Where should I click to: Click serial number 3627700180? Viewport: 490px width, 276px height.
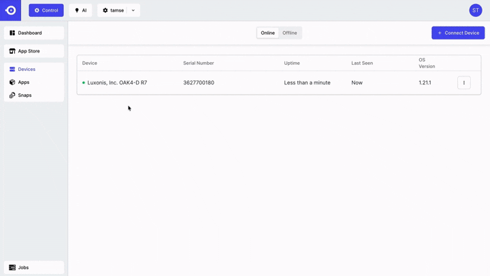point(199,82)
